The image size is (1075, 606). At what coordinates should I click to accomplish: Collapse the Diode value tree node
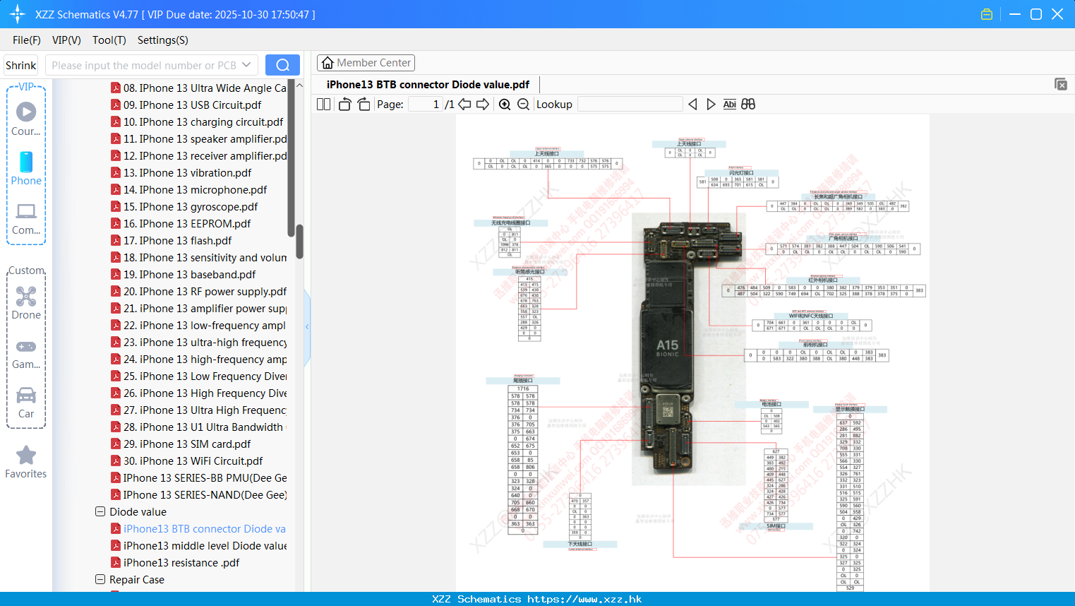100,511
